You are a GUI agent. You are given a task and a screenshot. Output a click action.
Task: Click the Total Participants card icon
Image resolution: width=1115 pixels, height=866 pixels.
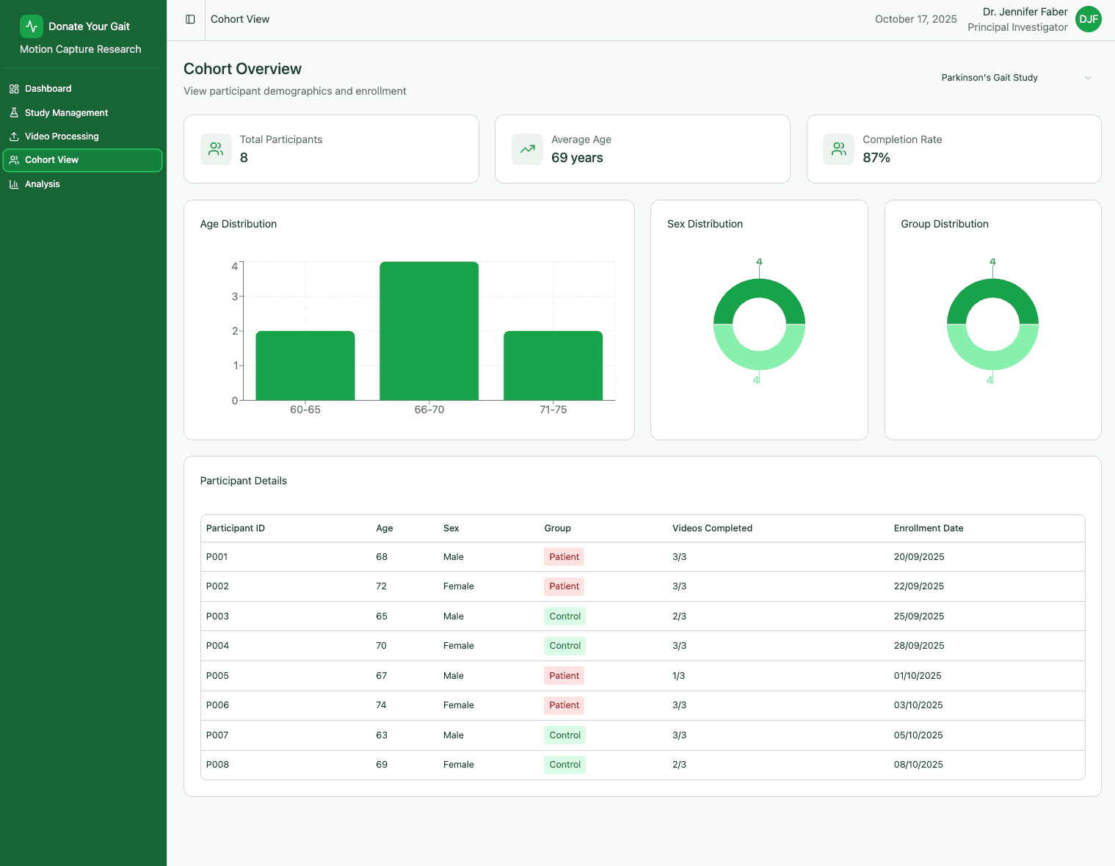tap(216, 148)
